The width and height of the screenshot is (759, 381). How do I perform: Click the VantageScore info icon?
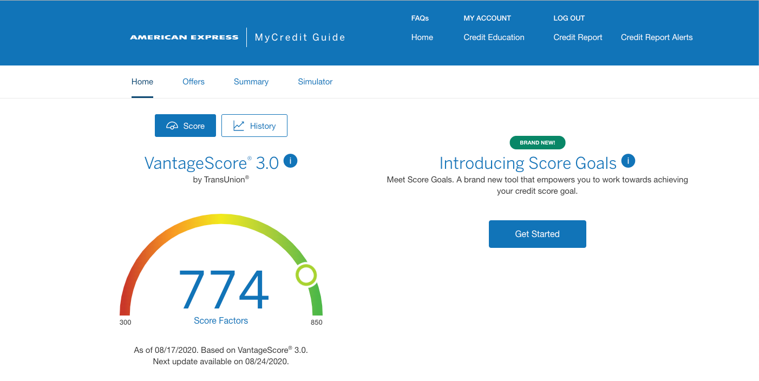click(x=290, y=161)
